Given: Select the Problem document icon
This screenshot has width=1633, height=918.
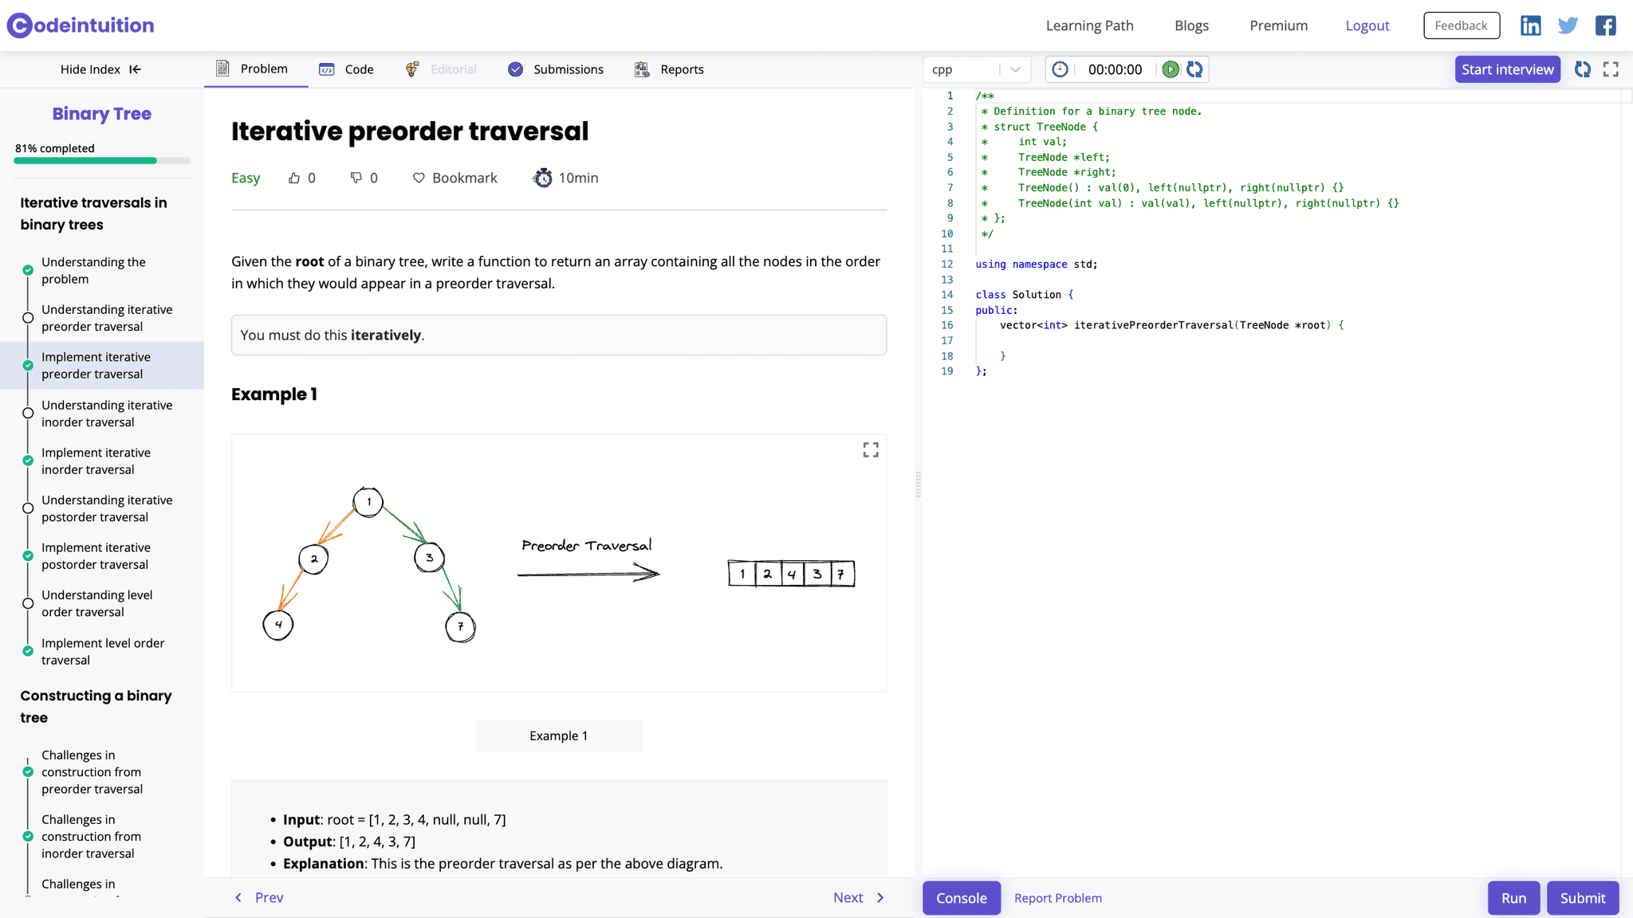Looking at the screenshot, I should tap(223, 69).
